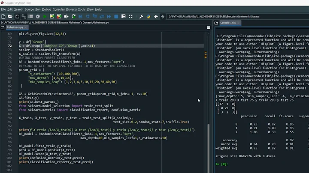Save the current file
The image size is (309, 173).
17,17
